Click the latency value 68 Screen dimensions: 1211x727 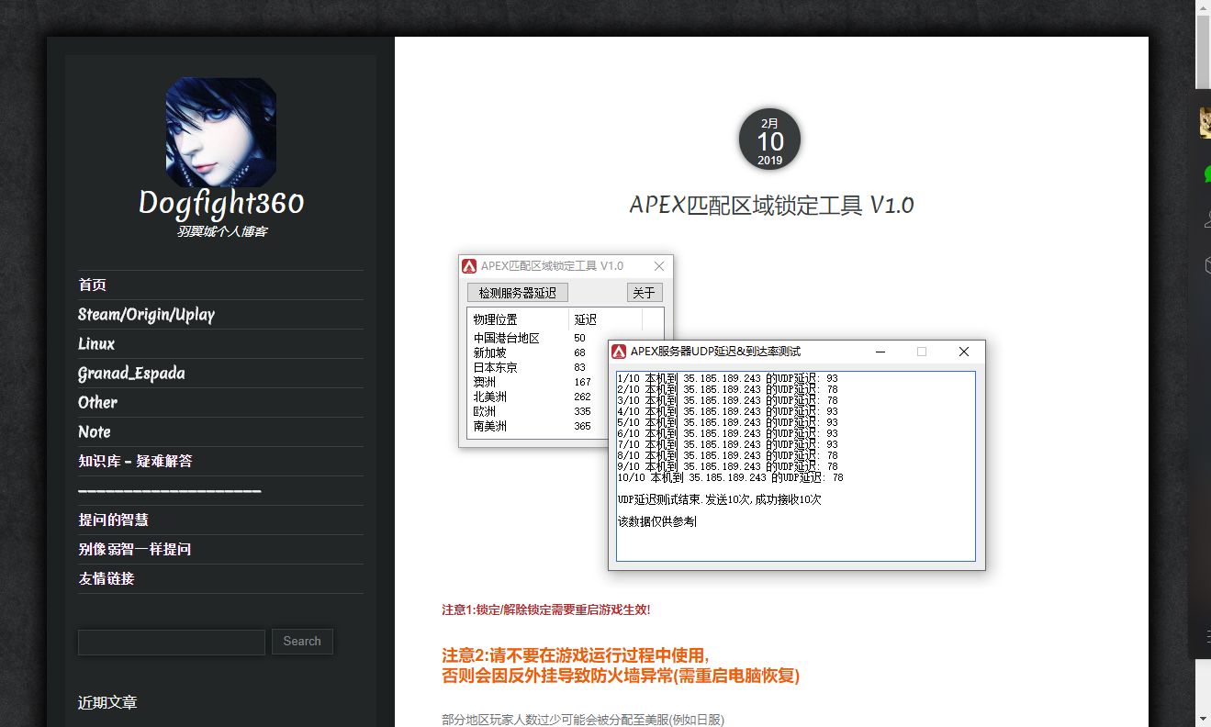point(579,353)
